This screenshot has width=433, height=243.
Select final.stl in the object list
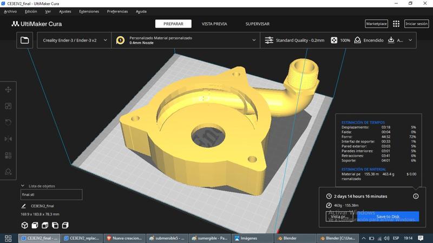point(51,194)
